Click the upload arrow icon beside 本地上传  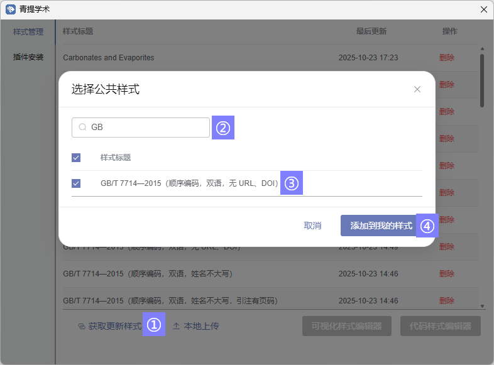177,326
